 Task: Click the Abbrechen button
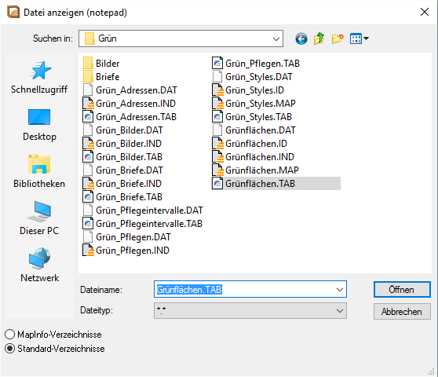402,311
